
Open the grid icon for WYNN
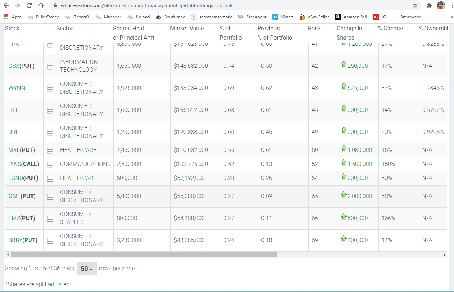click(x=50, y=88)
